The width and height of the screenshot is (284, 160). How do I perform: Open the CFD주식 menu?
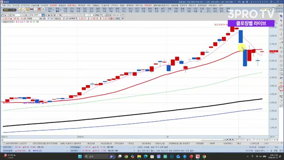click(x=114, y=5)
